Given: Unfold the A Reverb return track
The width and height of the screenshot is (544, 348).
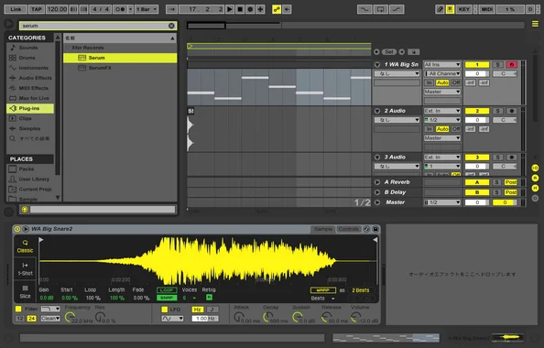Looking at the screenshot, I should [377, 182].
